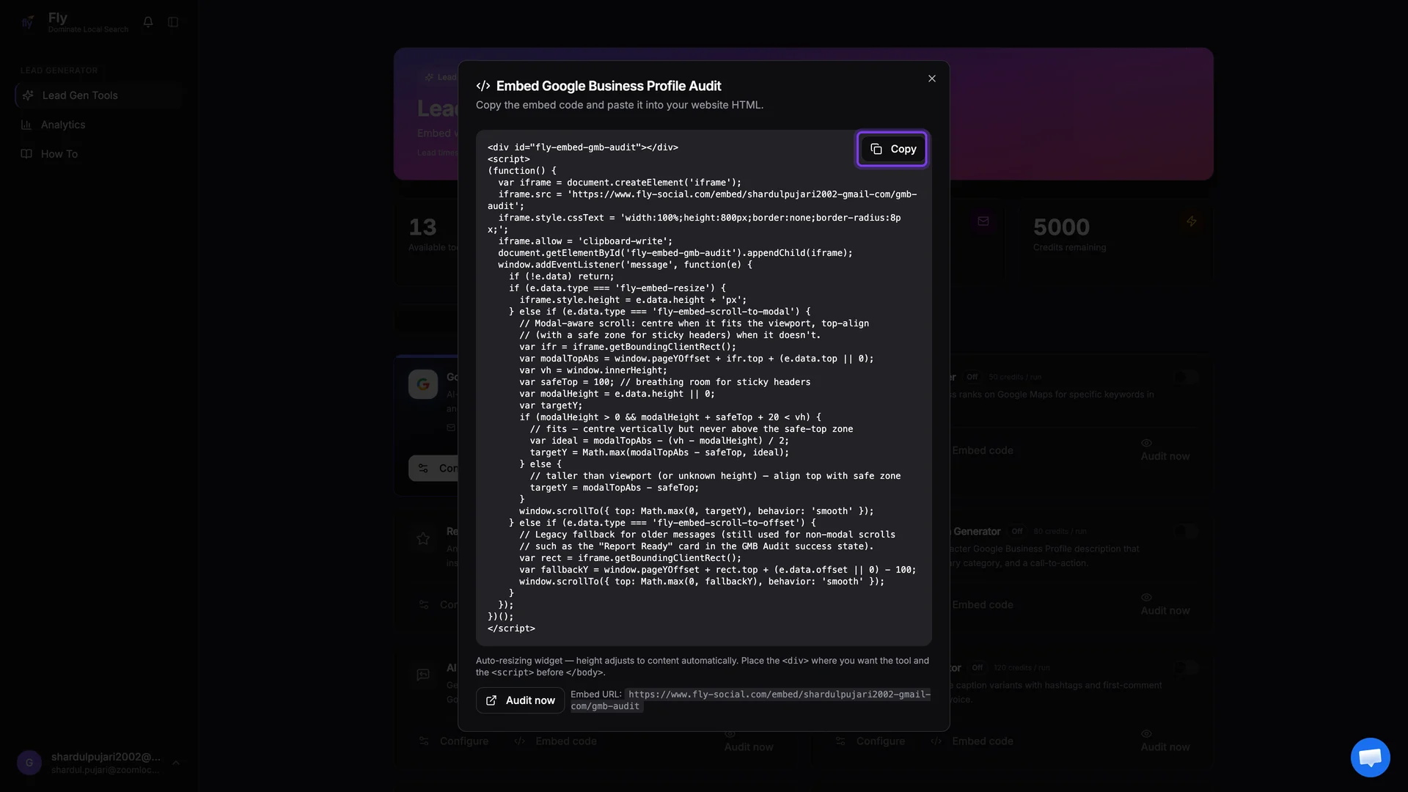Click the eye icon above Generator Audit now
The width and height of the screenshot is (1408, 792).
(x=1146, y=597)
